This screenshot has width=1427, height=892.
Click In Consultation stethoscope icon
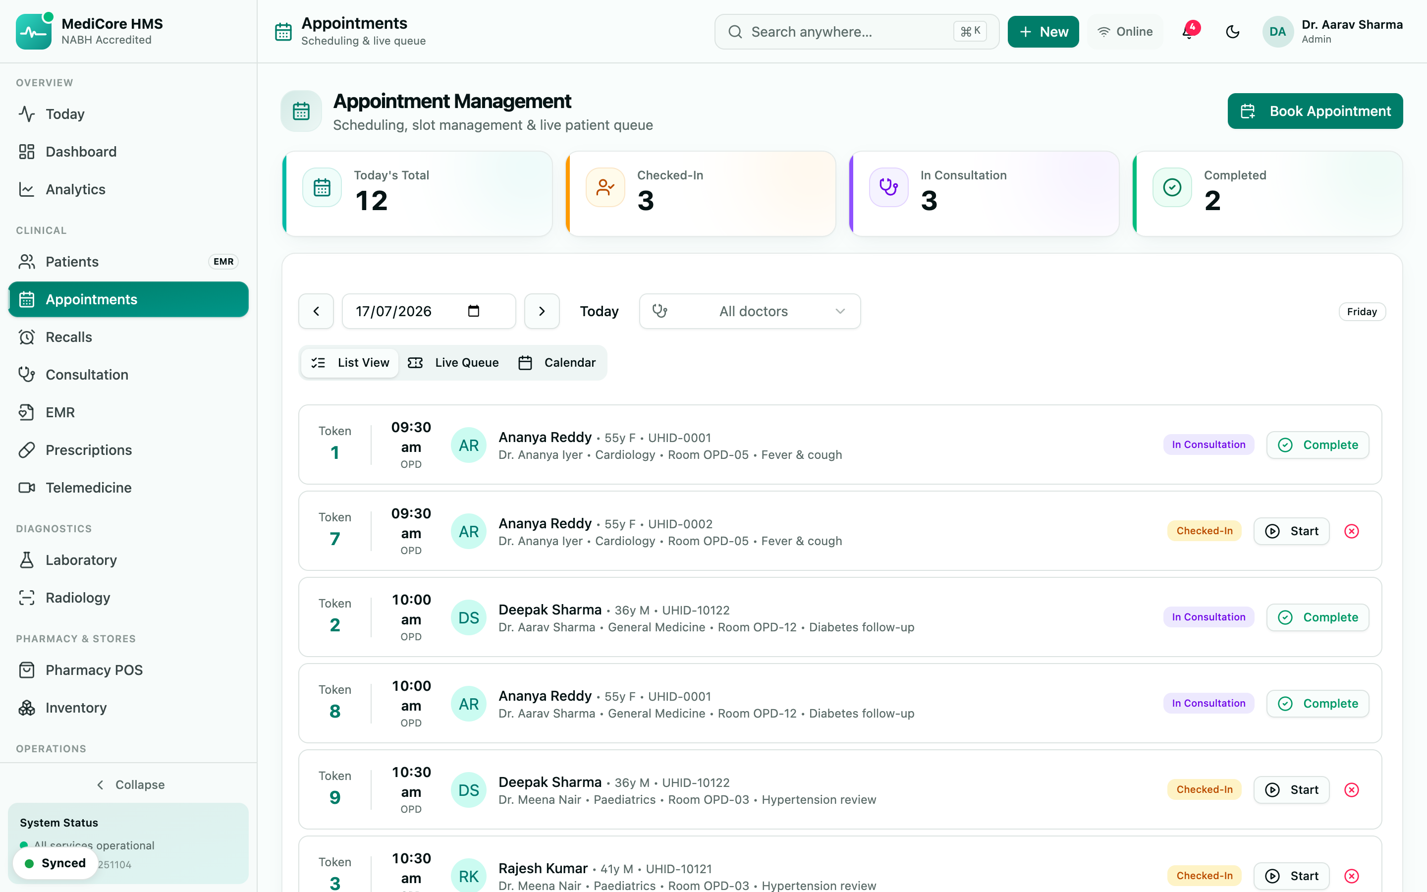888,188
